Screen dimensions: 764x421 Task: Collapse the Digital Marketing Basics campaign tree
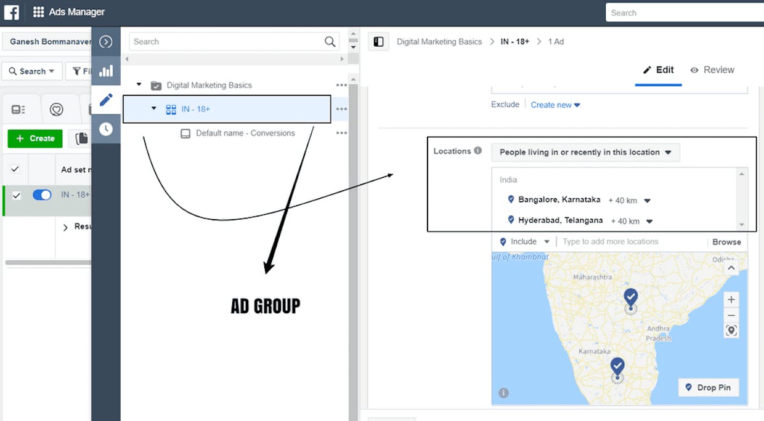[x=139, y=85]
